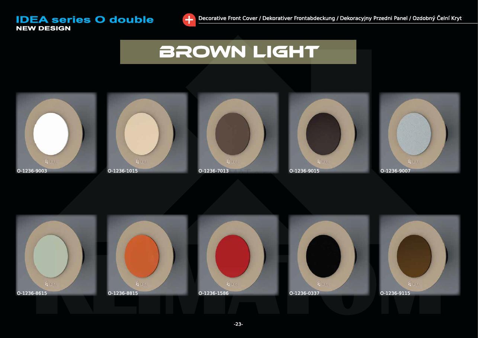Click the IDEA logo on the O-1236-9115 cover
Screen dimensions: 478x338
tap(414, 284)
